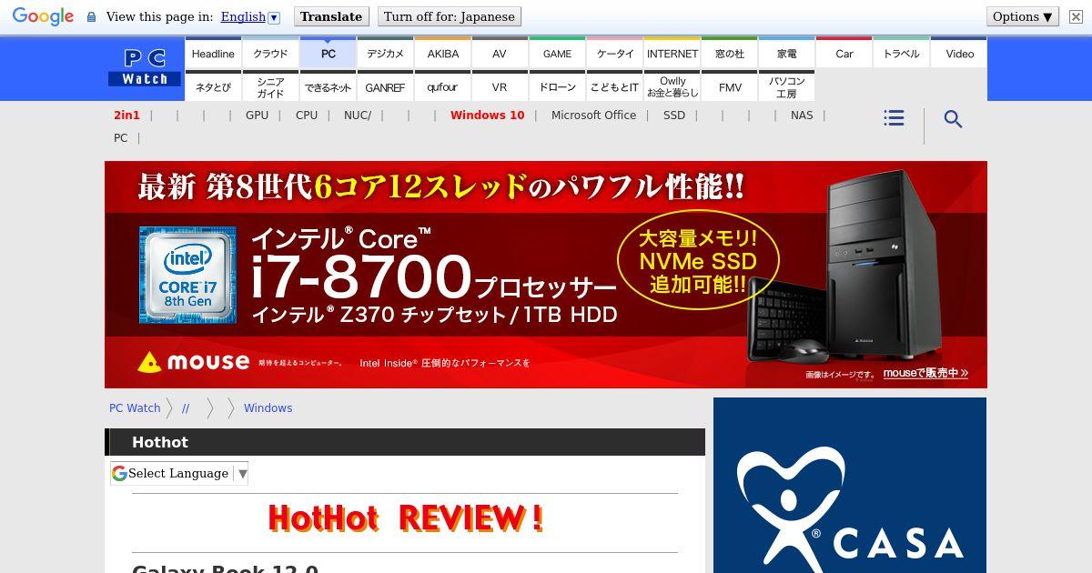1092x573 pixels.
Task: Open the クラウド tab
Action: tap(270, 53)
